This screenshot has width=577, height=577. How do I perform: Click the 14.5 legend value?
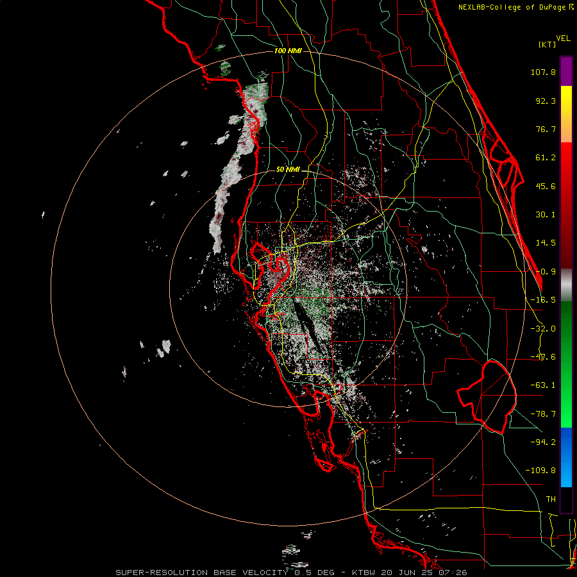[546, 243]
